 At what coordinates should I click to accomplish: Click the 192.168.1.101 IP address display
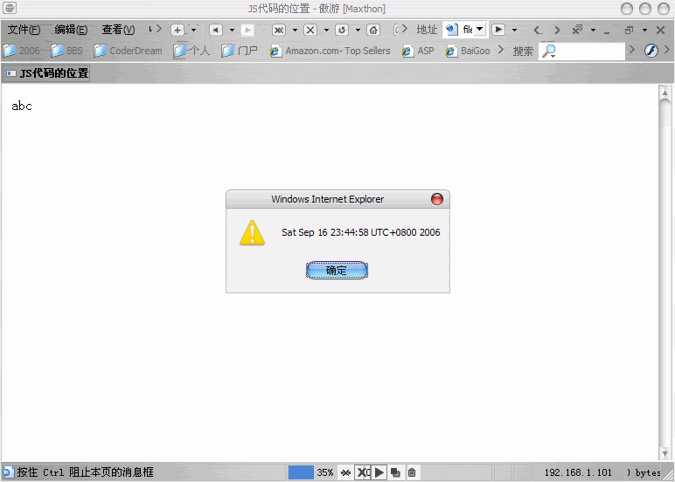(578, 472)
